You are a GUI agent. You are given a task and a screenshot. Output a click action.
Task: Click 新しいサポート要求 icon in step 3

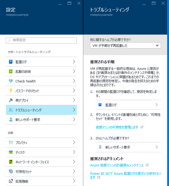click(x=100, y=147)
